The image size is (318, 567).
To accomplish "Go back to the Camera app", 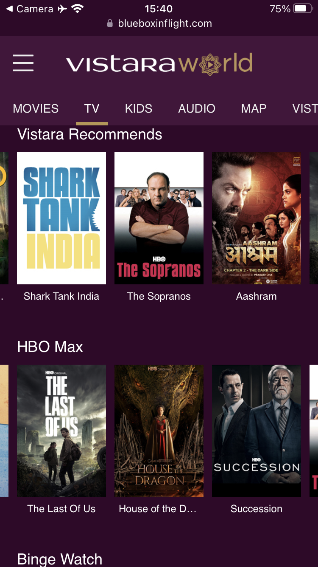I will [x=30, y=9].
